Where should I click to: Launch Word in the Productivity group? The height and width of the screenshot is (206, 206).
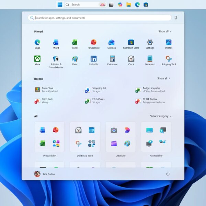click(x=42, y=130)
